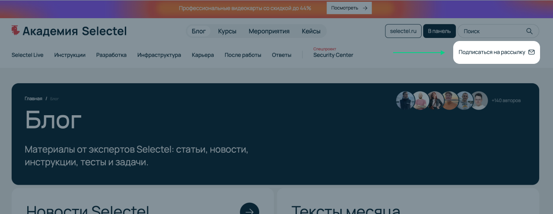Open the Курсы tab

click(x=227, y=31)
